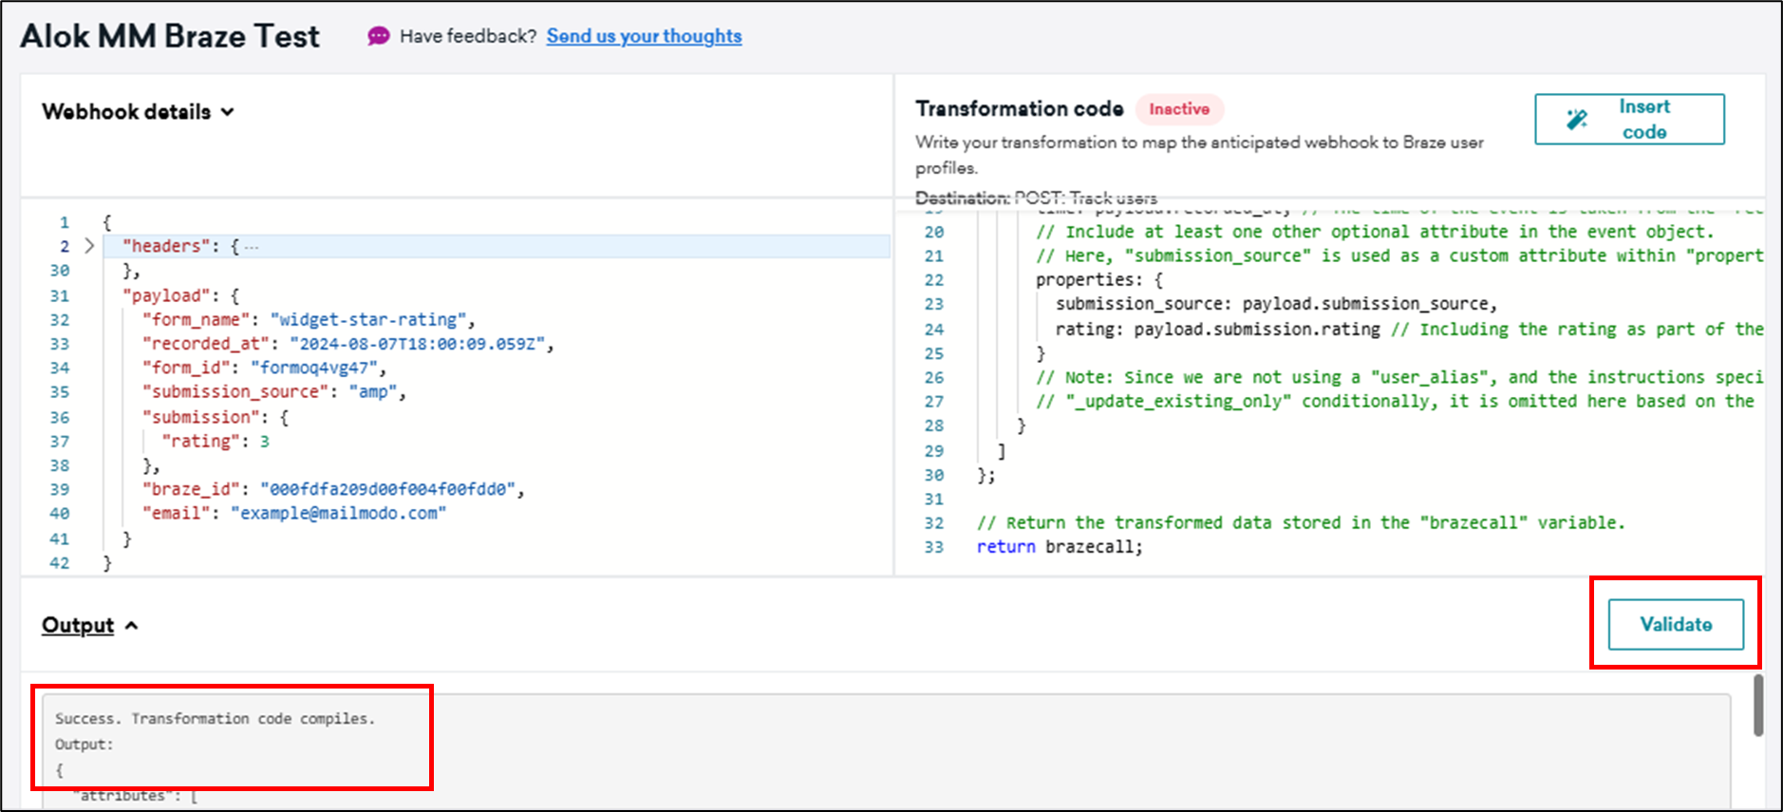Viewport: 1783px width, 812px height.
Task: Click the 'properties: {' line in transformation code
Action: click(1098, 279)
